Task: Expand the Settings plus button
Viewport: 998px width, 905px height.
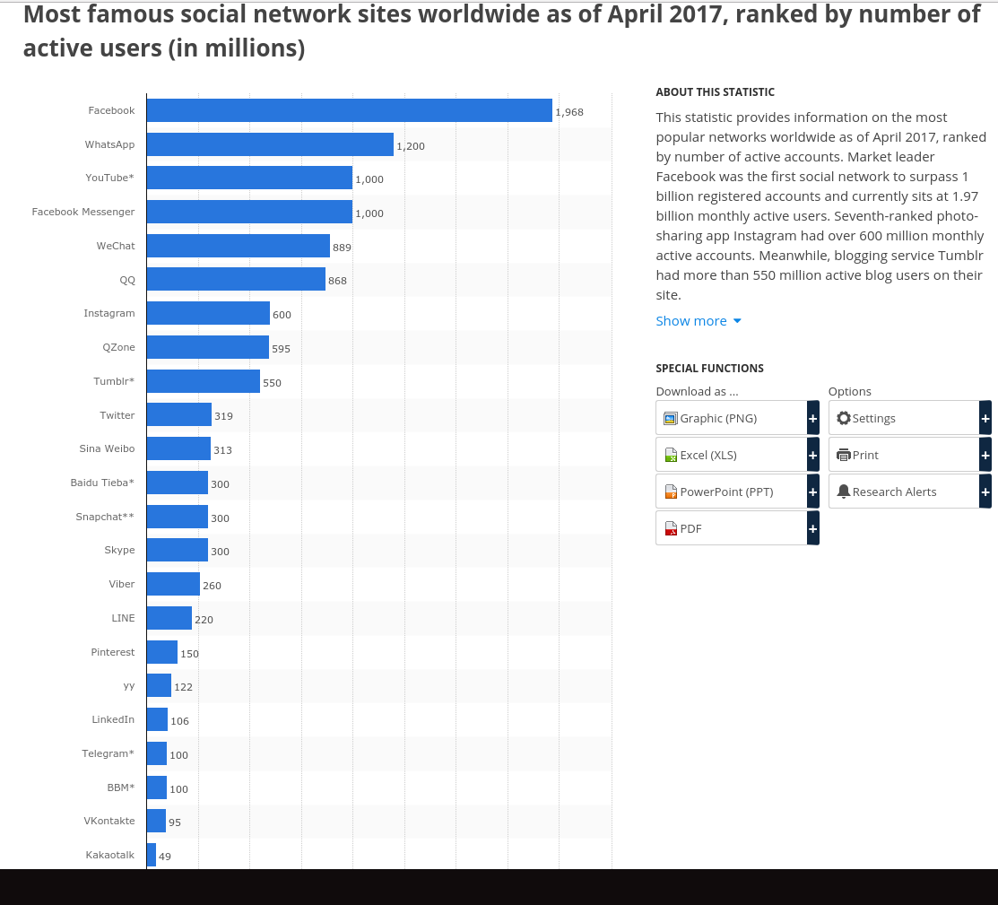Action: [x=985, y=418]
